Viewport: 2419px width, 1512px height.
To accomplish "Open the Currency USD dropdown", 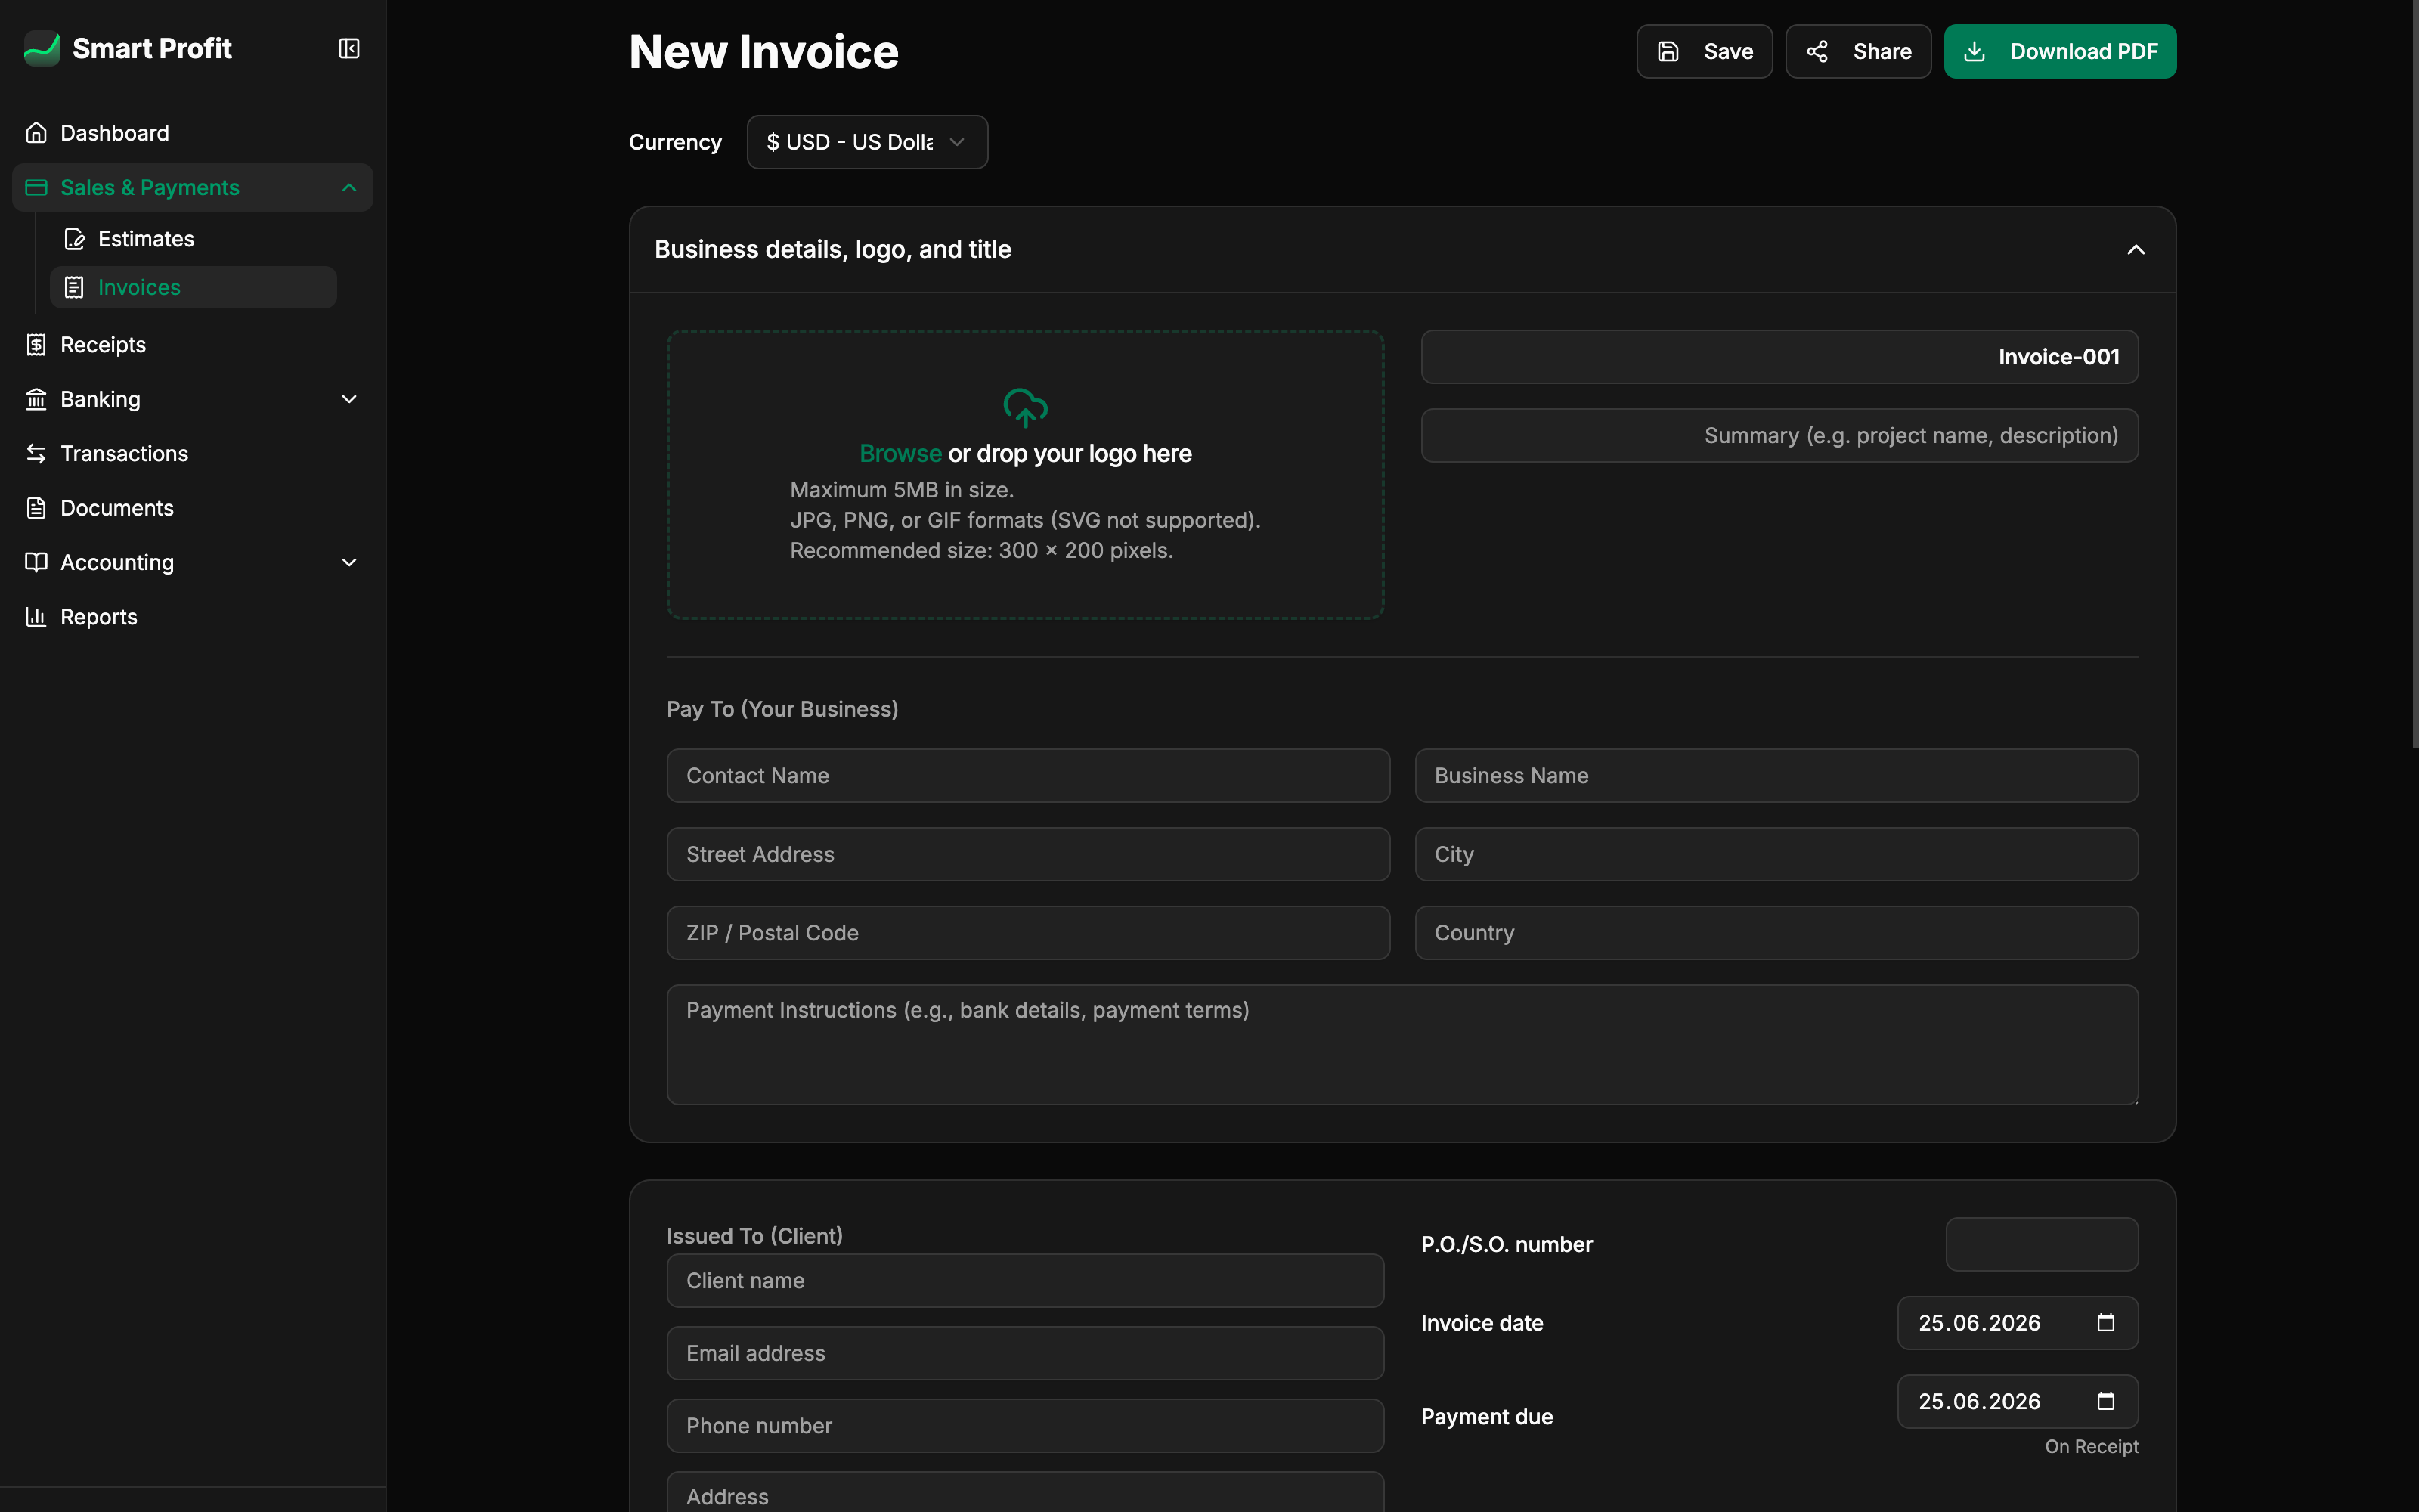I will [866, 142].
